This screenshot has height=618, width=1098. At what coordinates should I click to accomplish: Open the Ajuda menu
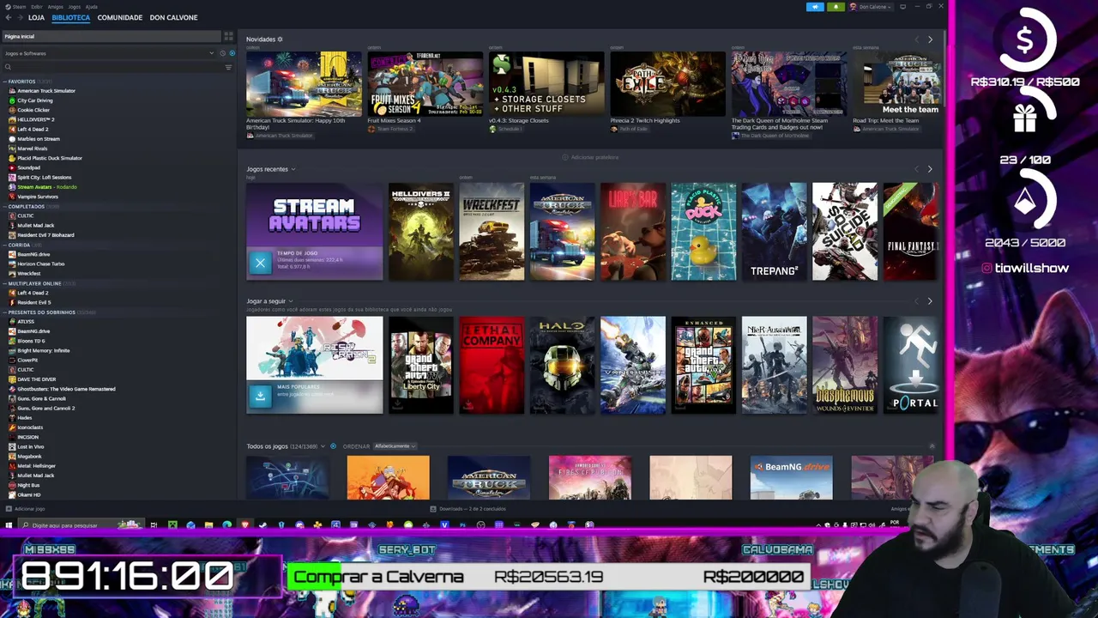pos(91,7)
